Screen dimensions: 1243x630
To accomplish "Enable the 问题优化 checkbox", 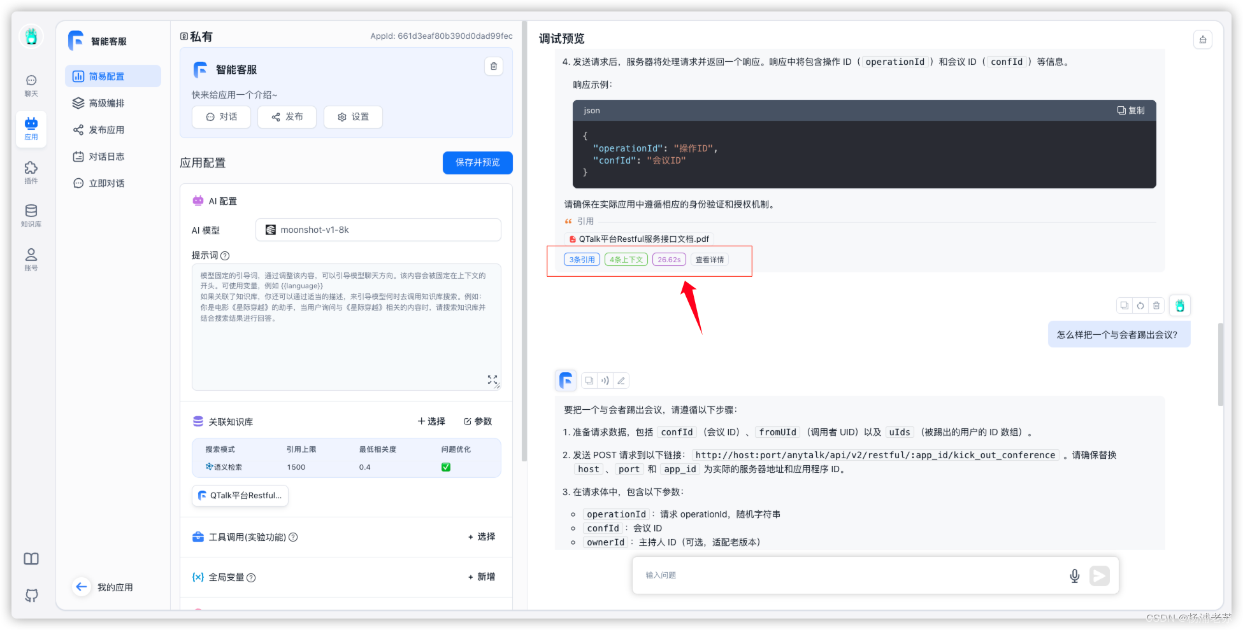I will tap(445, 466).
